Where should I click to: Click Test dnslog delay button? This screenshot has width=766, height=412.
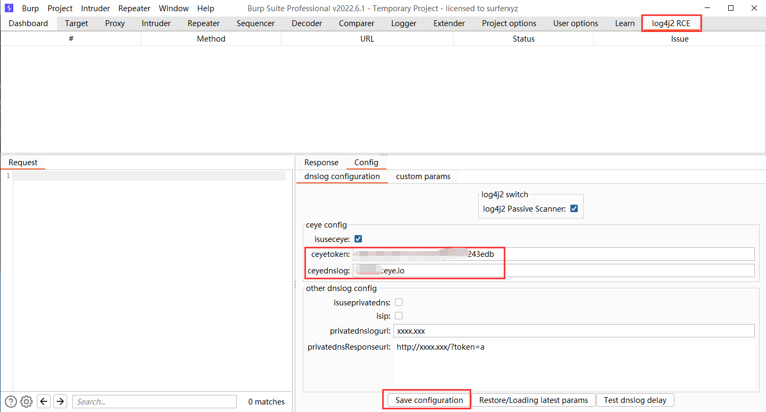tap(635, 400)
